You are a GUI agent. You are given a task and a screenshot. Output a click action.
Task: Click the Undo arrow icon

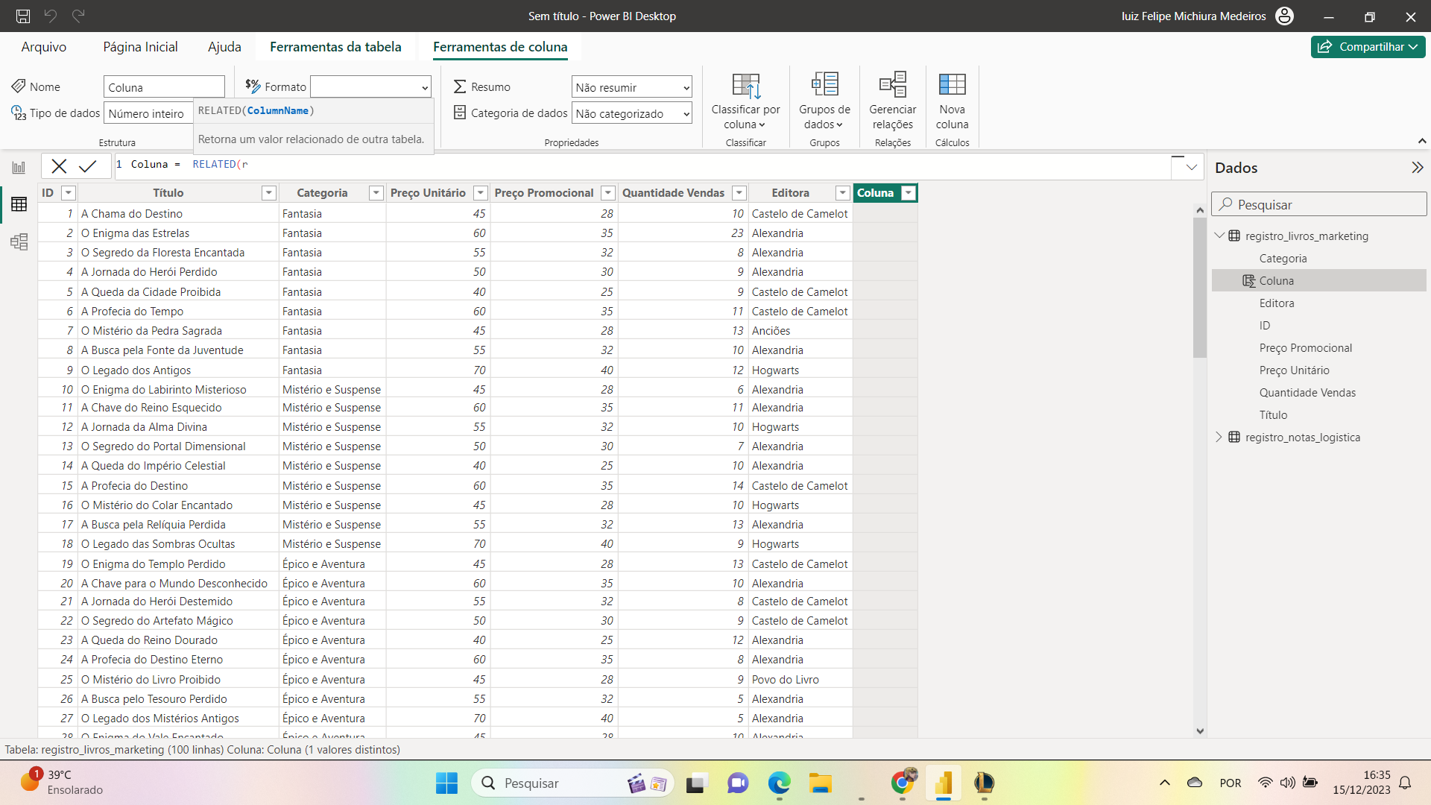pos(51,16)
